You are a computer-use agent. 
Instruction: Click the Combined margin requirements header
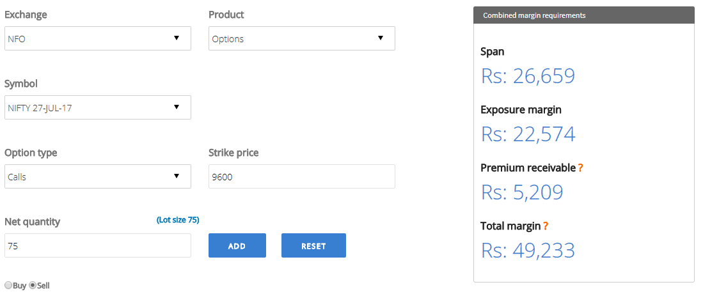pyautogui.click(x=584, y=15)
